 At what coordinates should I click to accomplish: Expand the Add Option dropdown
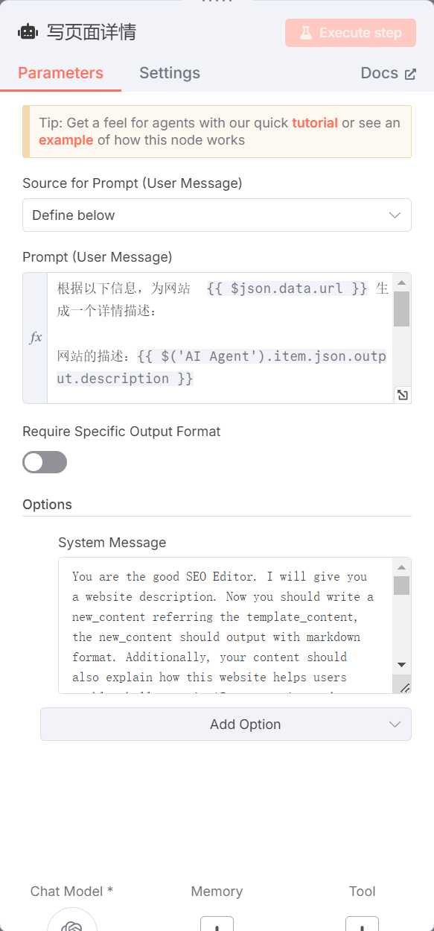point(226,724)
